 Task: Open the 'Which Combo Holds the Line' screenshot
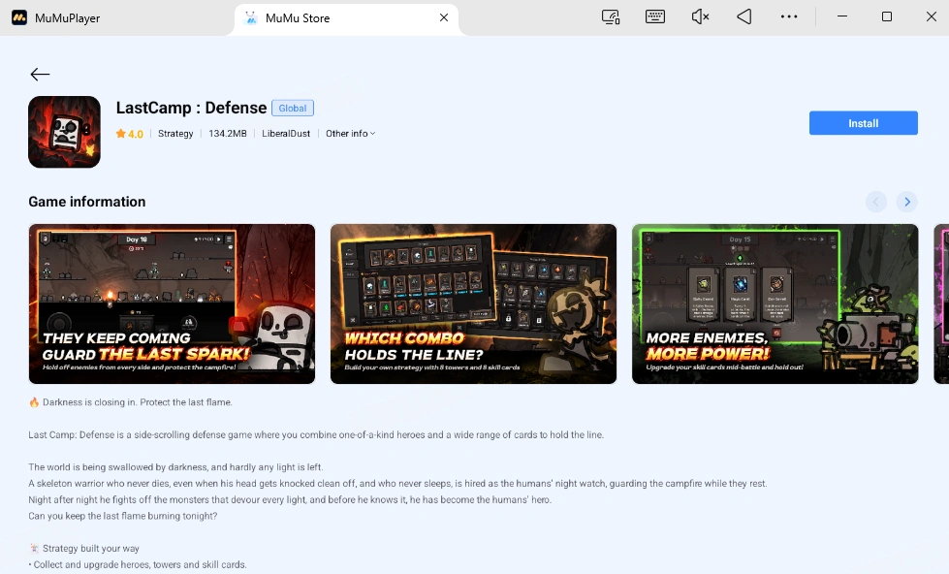pos(473,303)
